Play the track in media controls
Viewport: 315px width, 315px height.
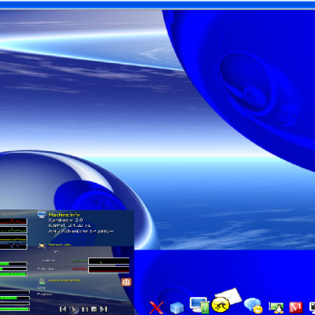(x=74, y=309)
